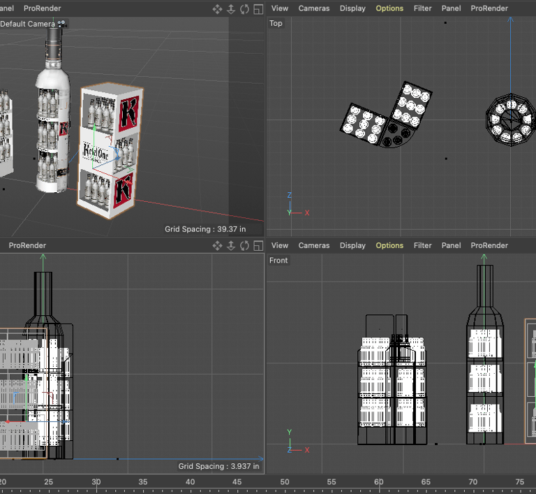Open Panel menu in Front viewport
The image size is (536, 494).
click(451, 245)
